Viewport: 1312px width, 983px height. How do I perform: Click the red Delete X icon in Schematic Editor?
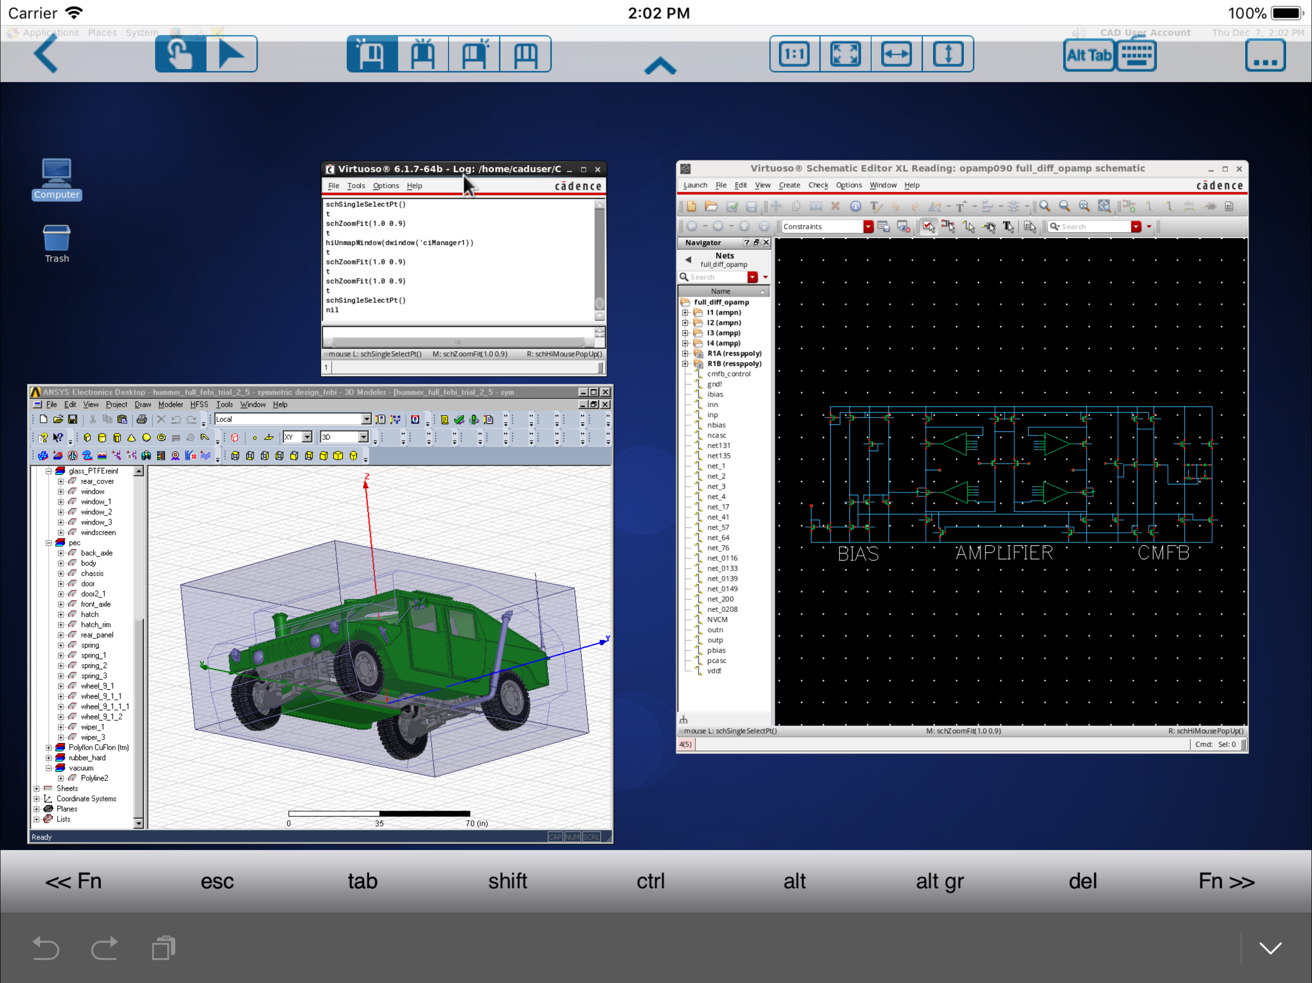point(835,206)
